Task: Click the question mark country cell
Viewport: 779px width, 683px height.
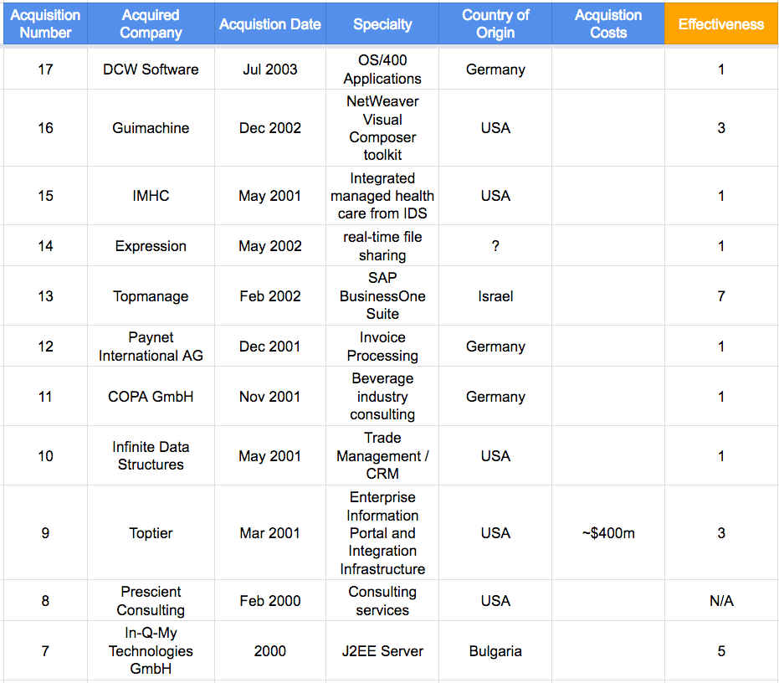Action: pos(495,245)
